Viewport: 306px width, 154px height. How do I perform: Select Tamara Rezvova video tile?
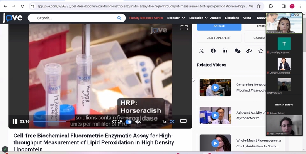[284, 23]
